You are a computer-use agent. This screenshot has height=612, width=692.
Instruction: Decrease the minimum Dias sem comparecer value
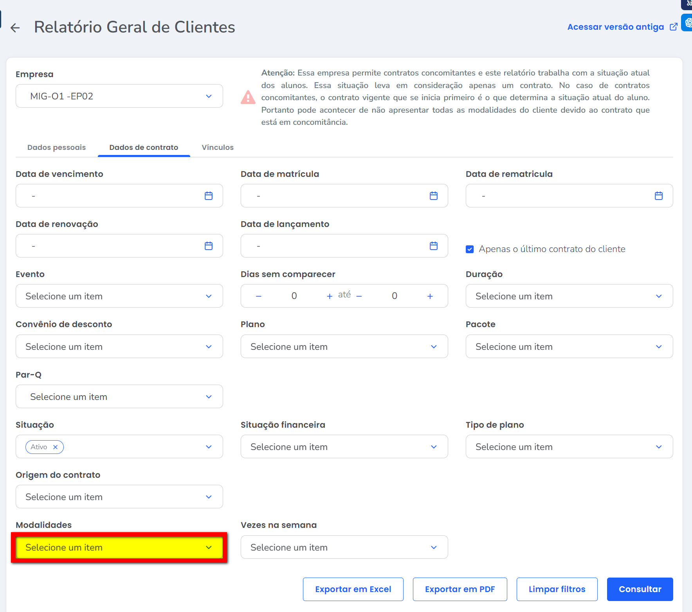[x=258, y=296]
